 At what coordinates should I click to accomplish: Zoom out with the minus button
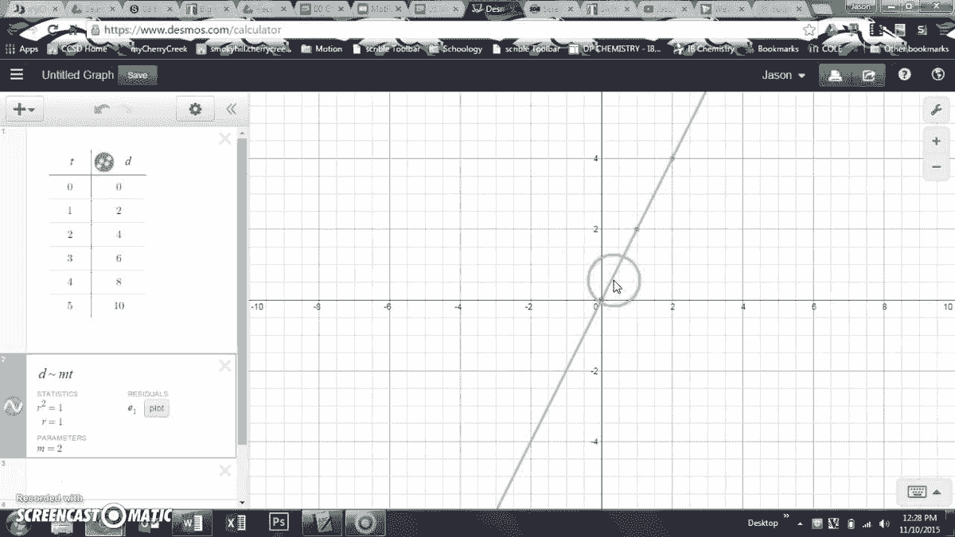click(x=936, y=166)
